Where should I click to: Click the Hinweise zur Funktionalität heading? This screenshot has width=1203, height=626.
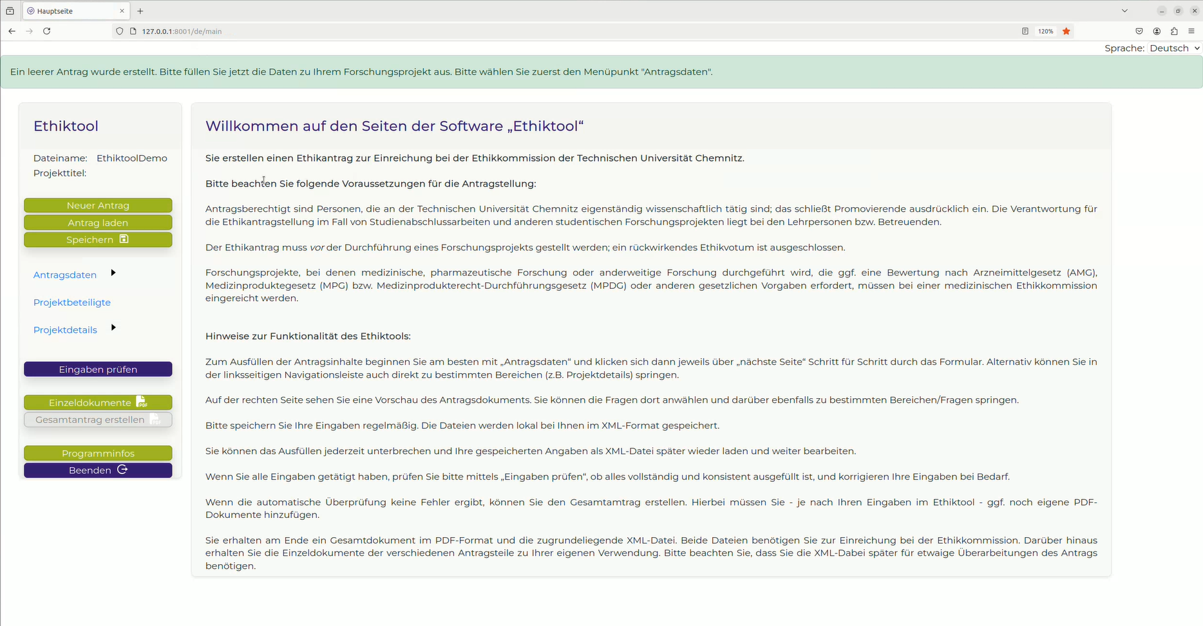[x=308, y=336]
